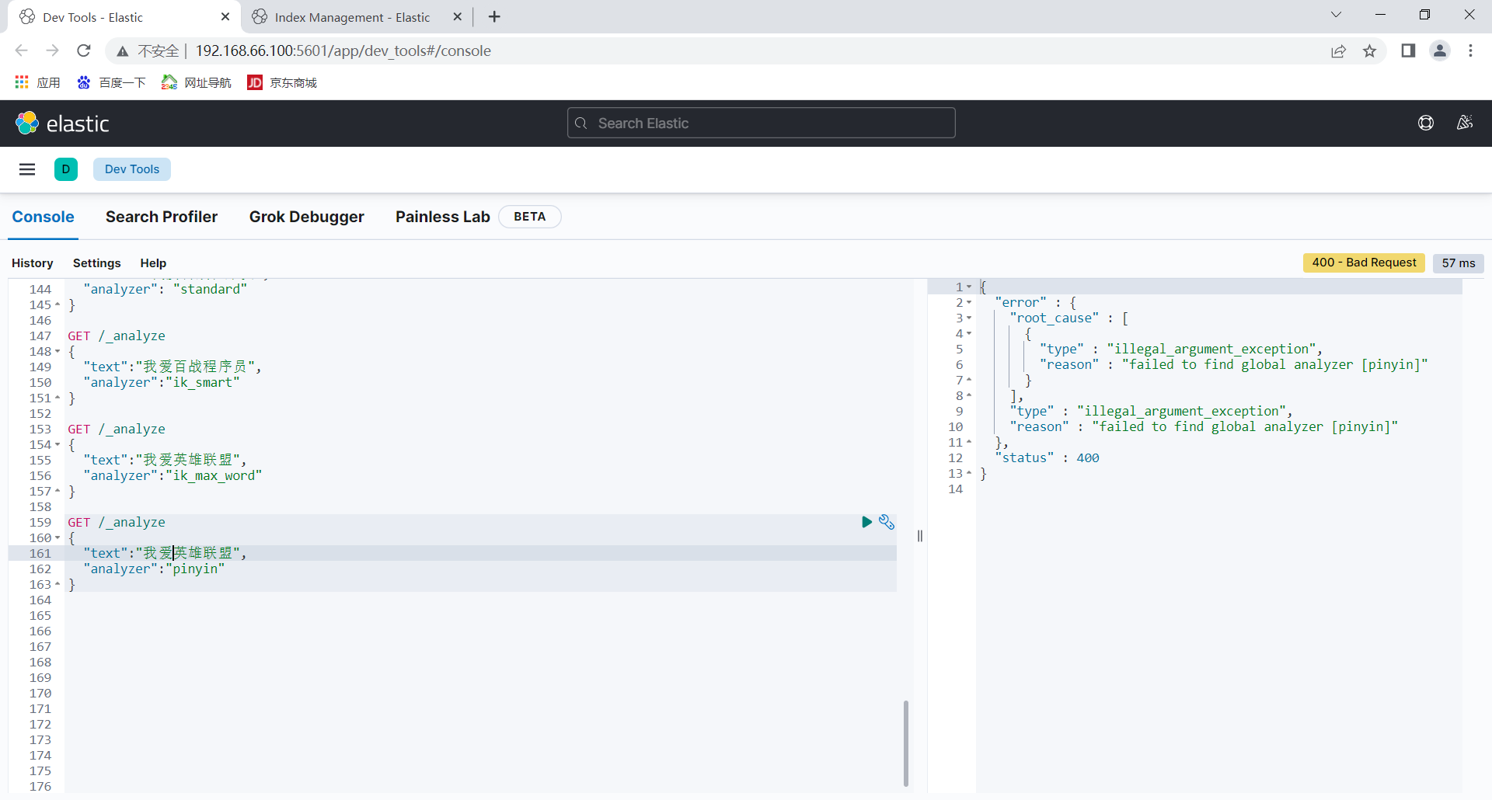
Task: Open request options wrench icon
Action: coord(887,522)
